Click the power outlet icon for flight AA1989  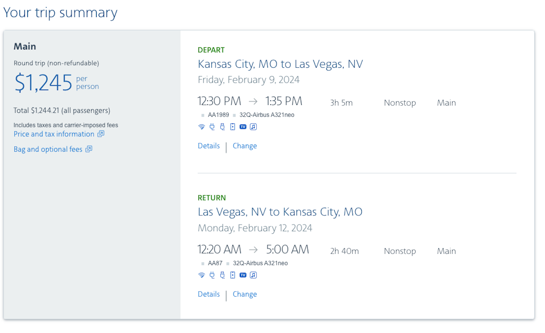(x=212, y=127)
